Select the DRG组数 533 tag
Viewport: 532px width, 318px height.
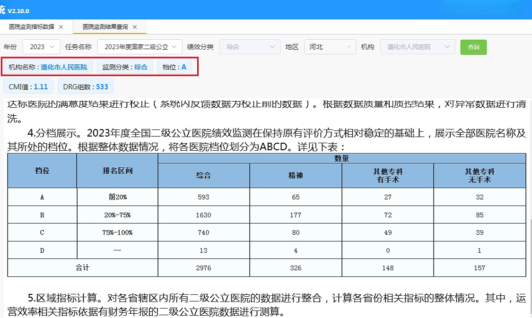(x=86, y=87)
